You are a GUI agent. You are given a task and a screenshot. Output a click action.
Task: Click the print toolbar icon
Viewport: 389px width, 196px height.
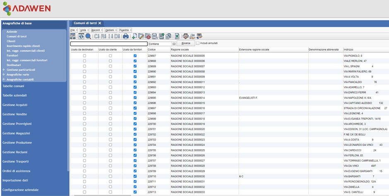125,36
